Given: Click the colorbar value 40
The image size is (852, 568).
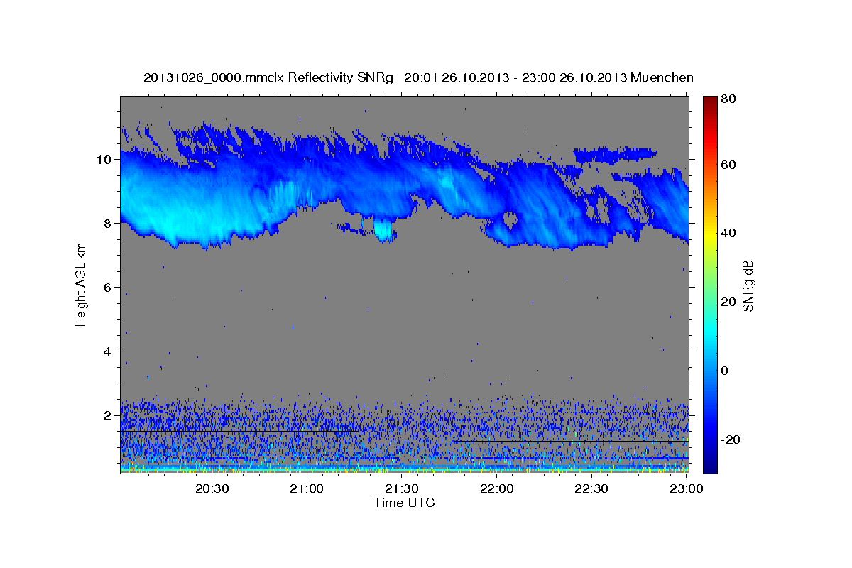Looking at the screenshot, I should tap(727, 233).
